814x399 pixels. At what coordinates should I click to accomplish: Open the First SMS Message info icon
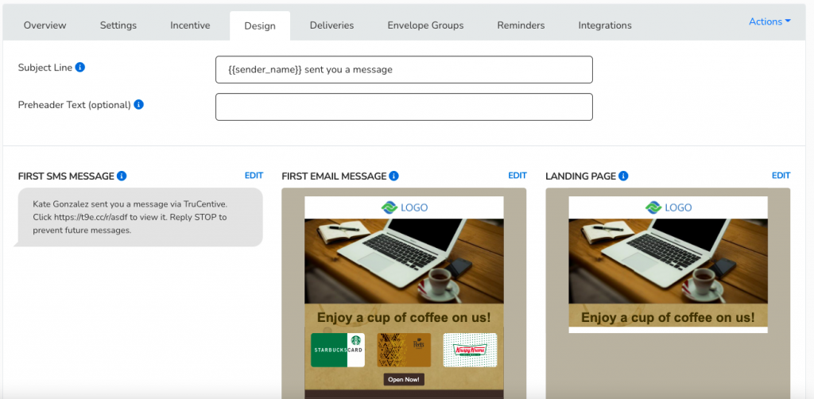click(122, 176)
